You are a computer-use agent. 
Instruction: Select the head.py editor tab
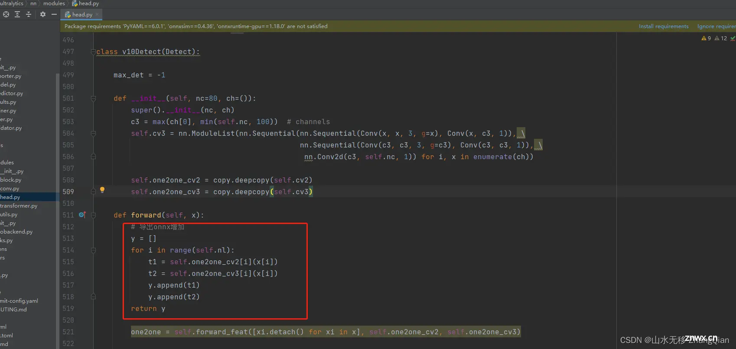pyautogui.click(x=81, y=14)
